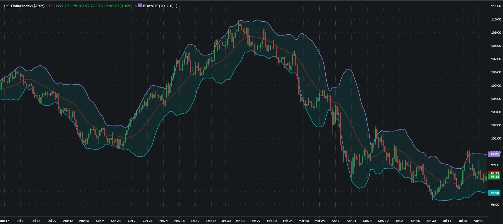Viewport: 503px width, 224px height.
Task: Remove the BBANDS indicator with the X
Action: click(x=136, y=6)
